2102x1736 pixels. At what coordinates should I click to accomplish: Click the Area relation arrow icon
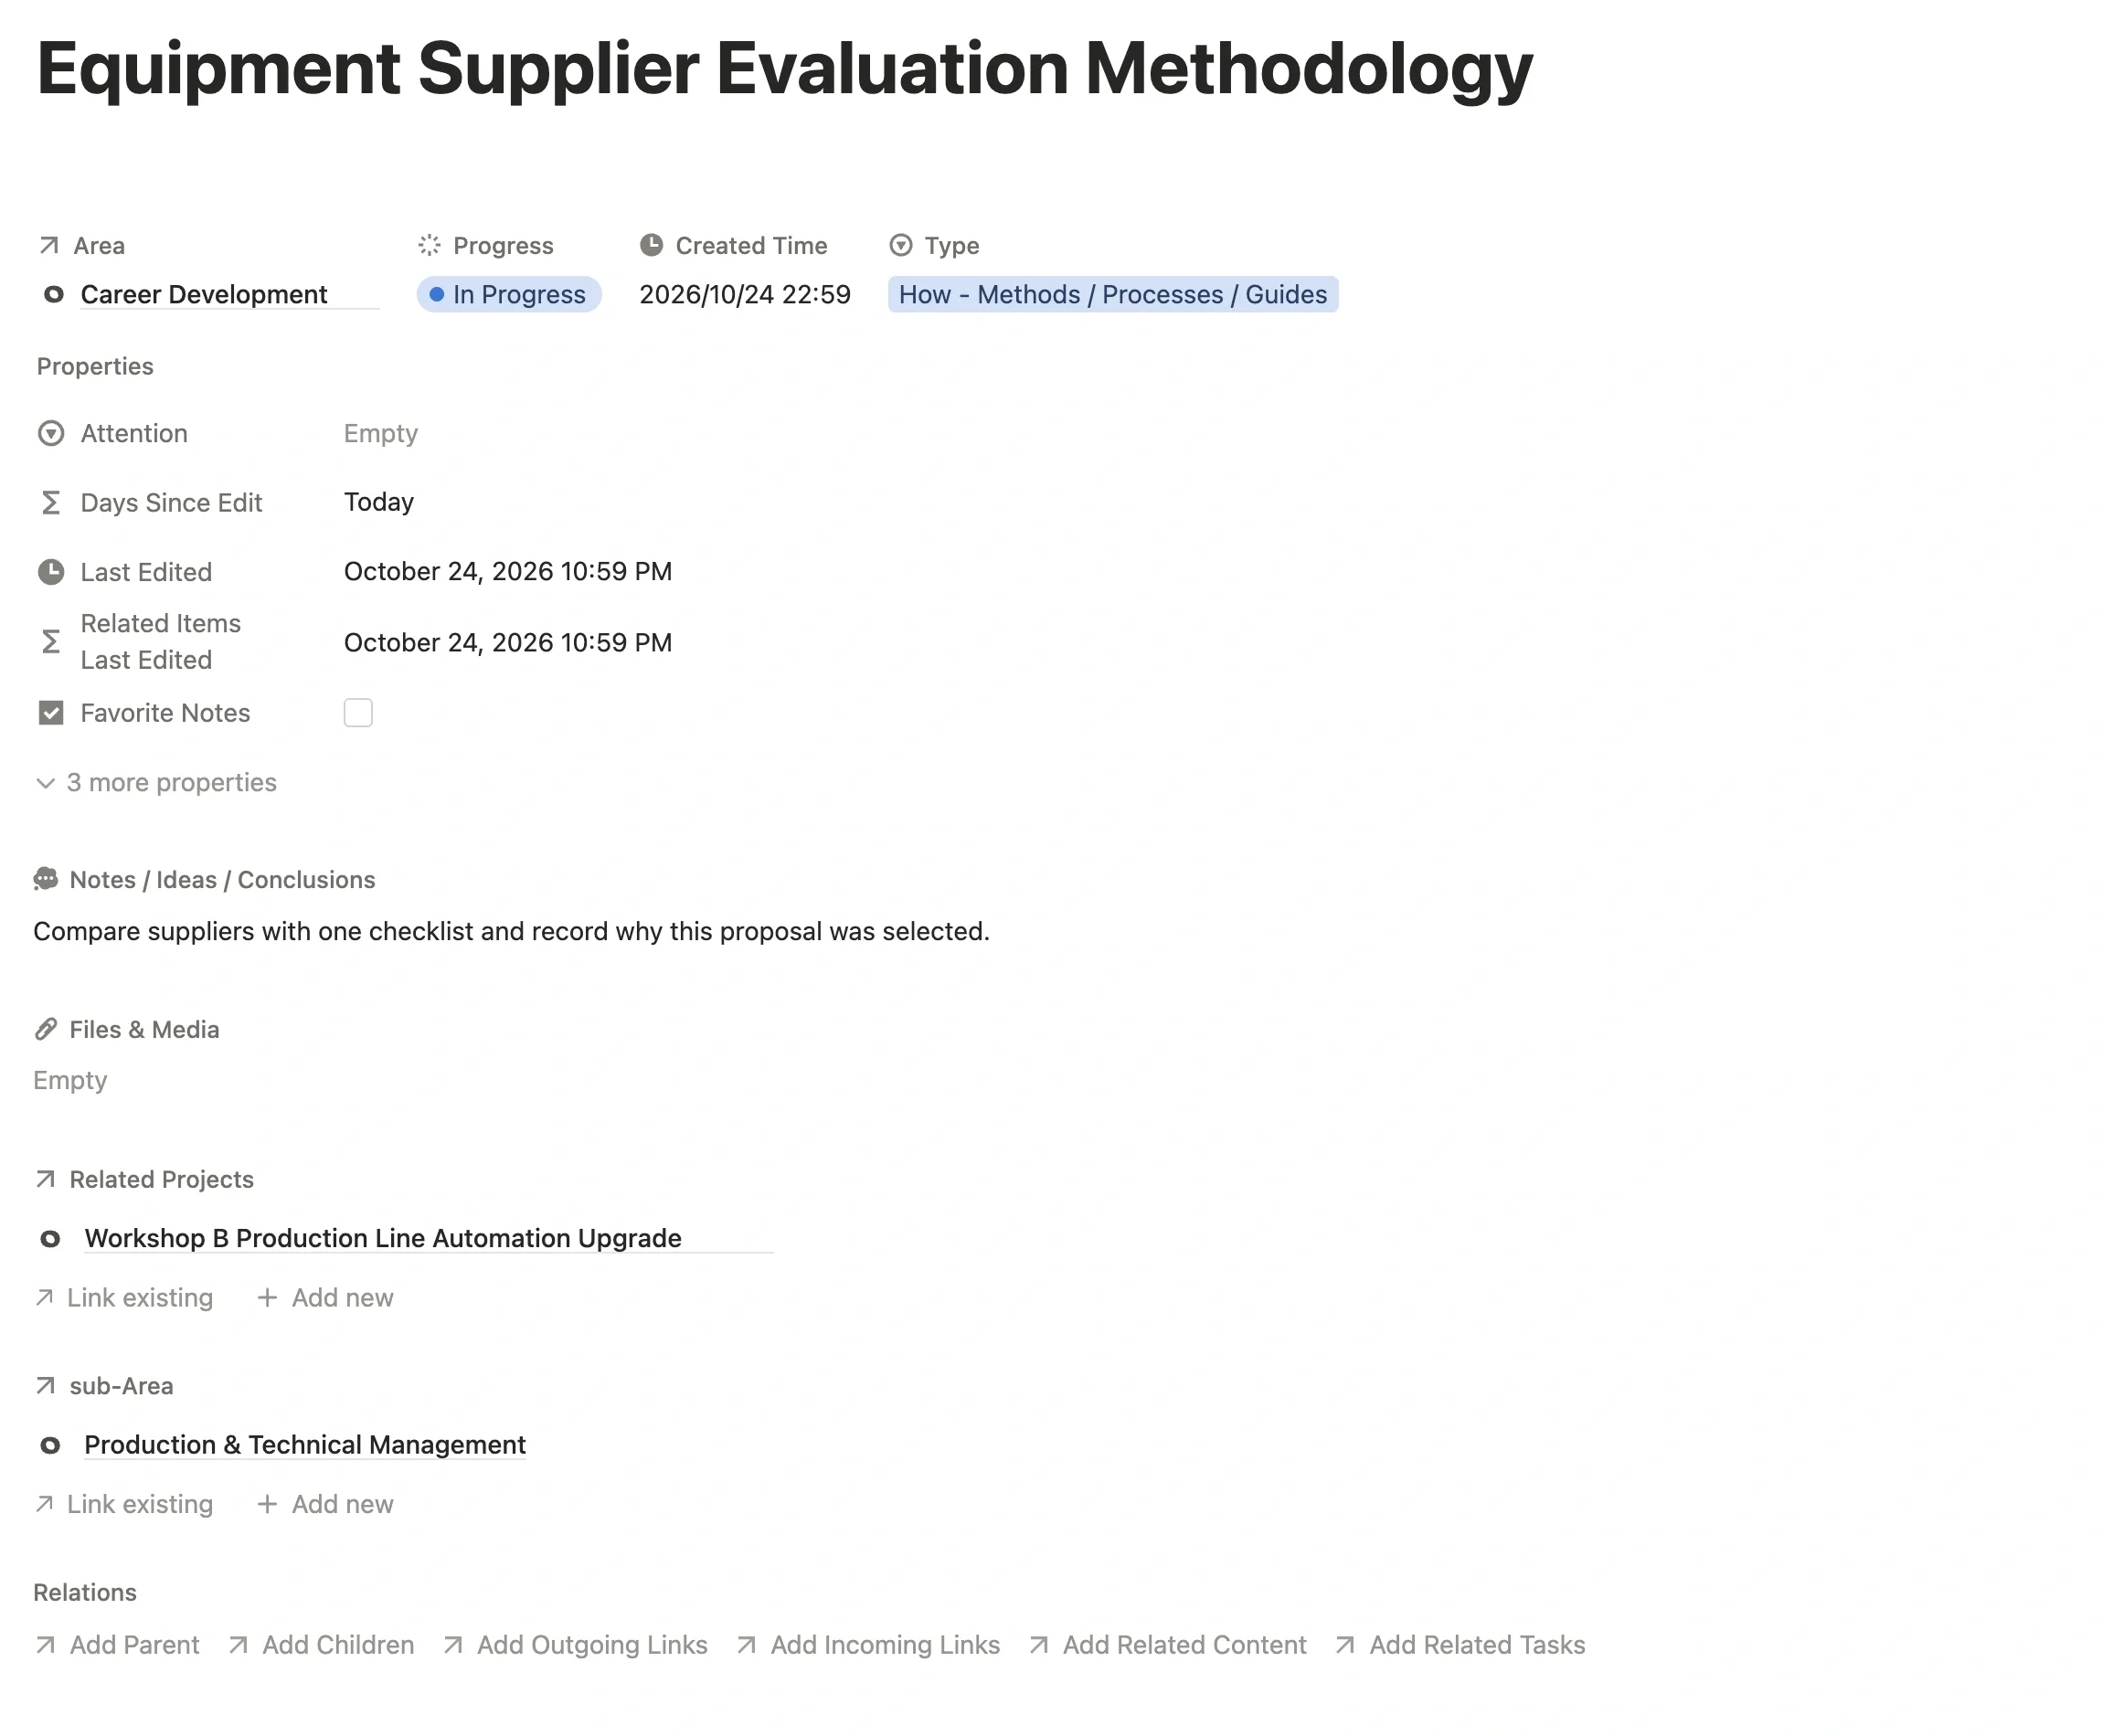pyautogui.click(x=48, y=245)
